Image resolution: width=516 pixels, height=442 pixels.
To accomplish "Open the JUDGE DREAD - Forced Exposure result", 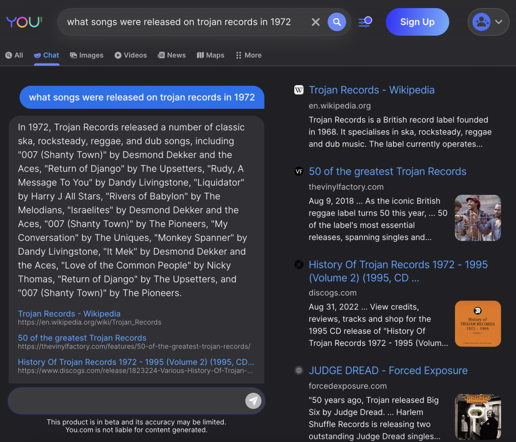I will point(388,371).
